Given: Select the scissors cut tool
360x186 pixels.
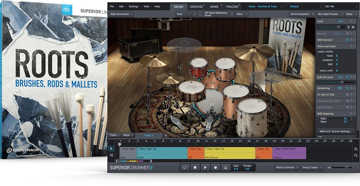Looking at the screenshot, I should 111,155.
